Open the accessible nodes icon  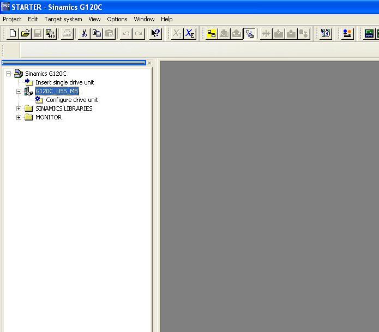click(326, 33)
